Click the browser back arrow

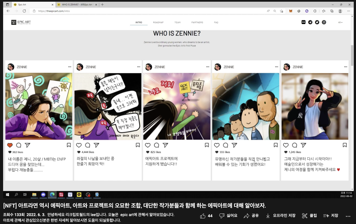click(x=8, y=11)
